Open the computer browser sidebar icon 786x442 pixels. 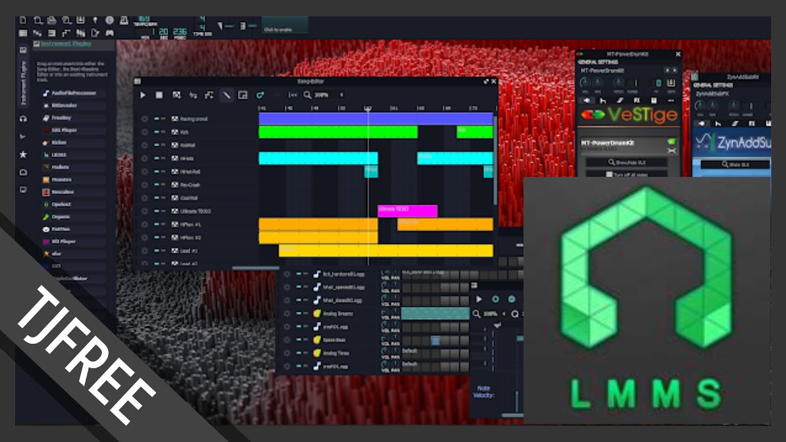tap(23, 190)
